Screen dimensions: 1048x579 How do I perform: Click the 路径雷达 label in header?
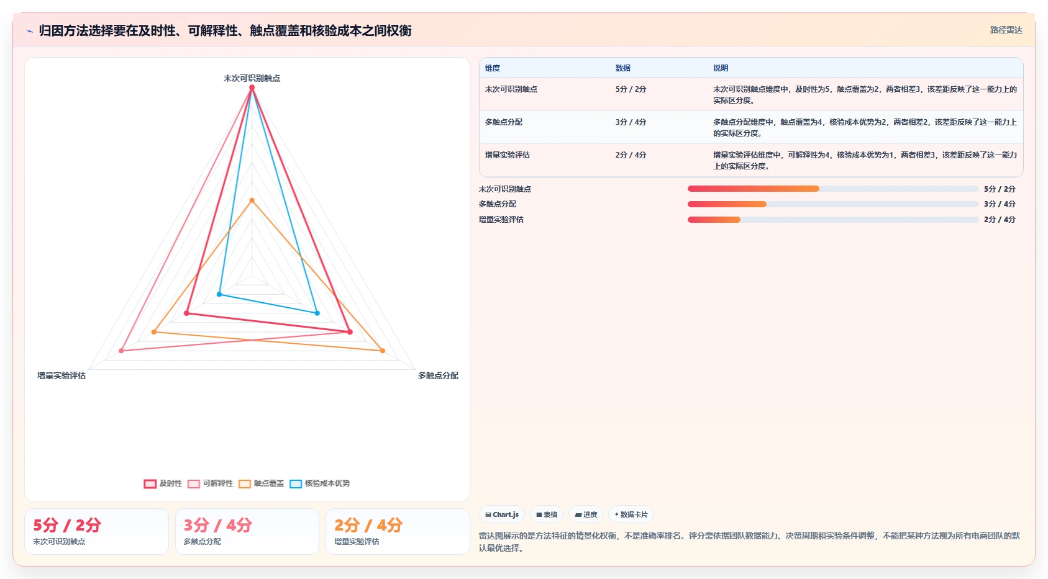pos(1006,30)
